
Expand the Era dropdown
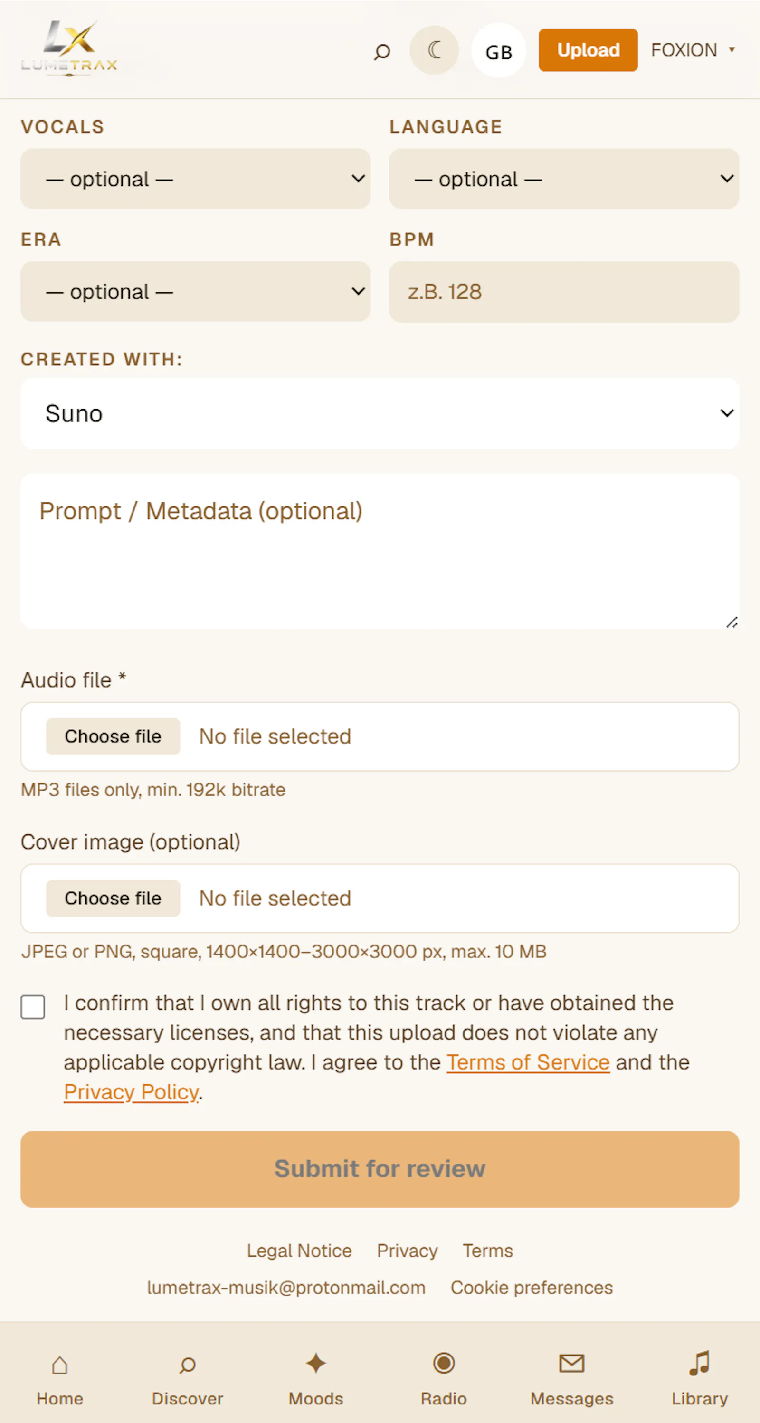pyautogui.click(x=196, y=291)
